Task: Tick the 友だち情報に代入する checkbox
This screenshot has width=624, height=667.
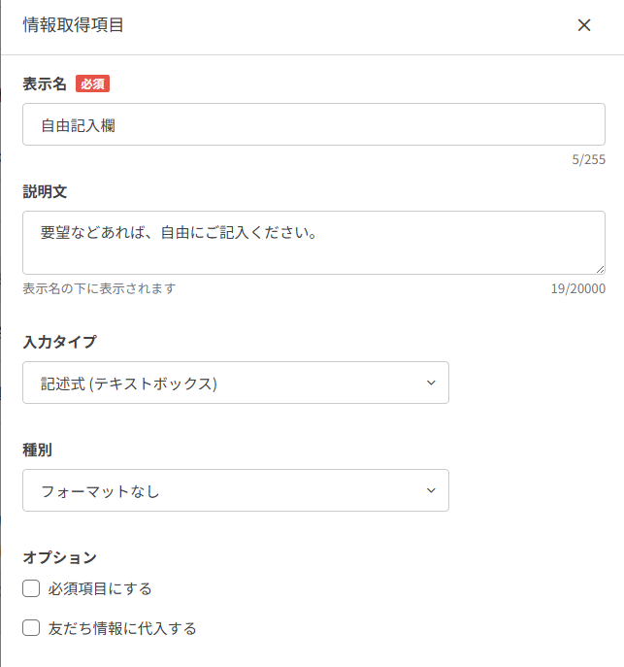Action: [x=31, y=628]
